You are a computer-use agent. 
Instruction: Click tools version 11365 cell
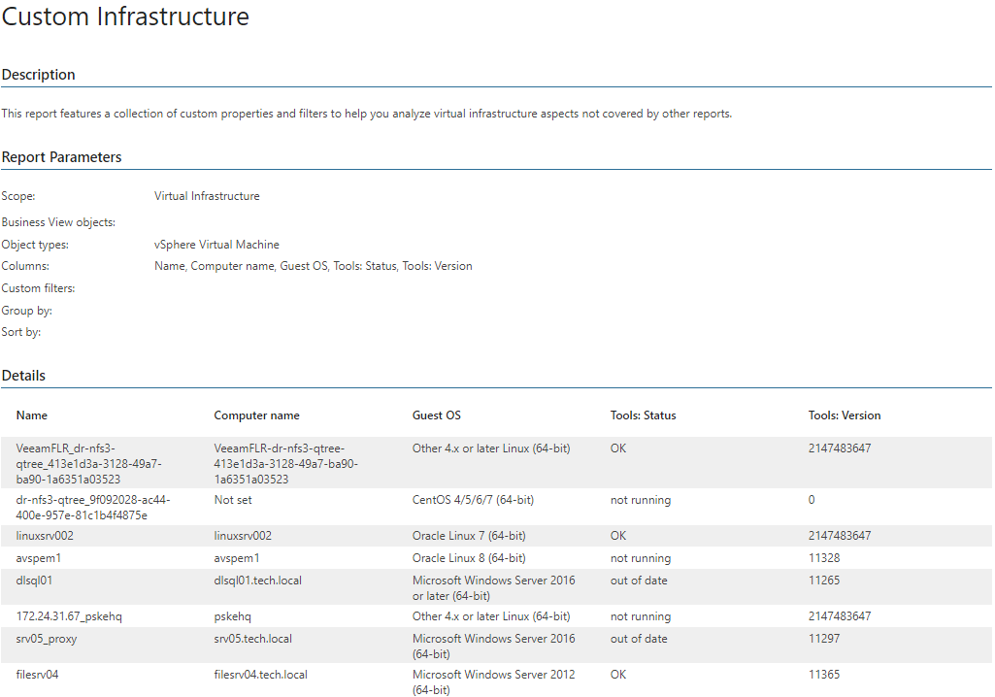824,675
